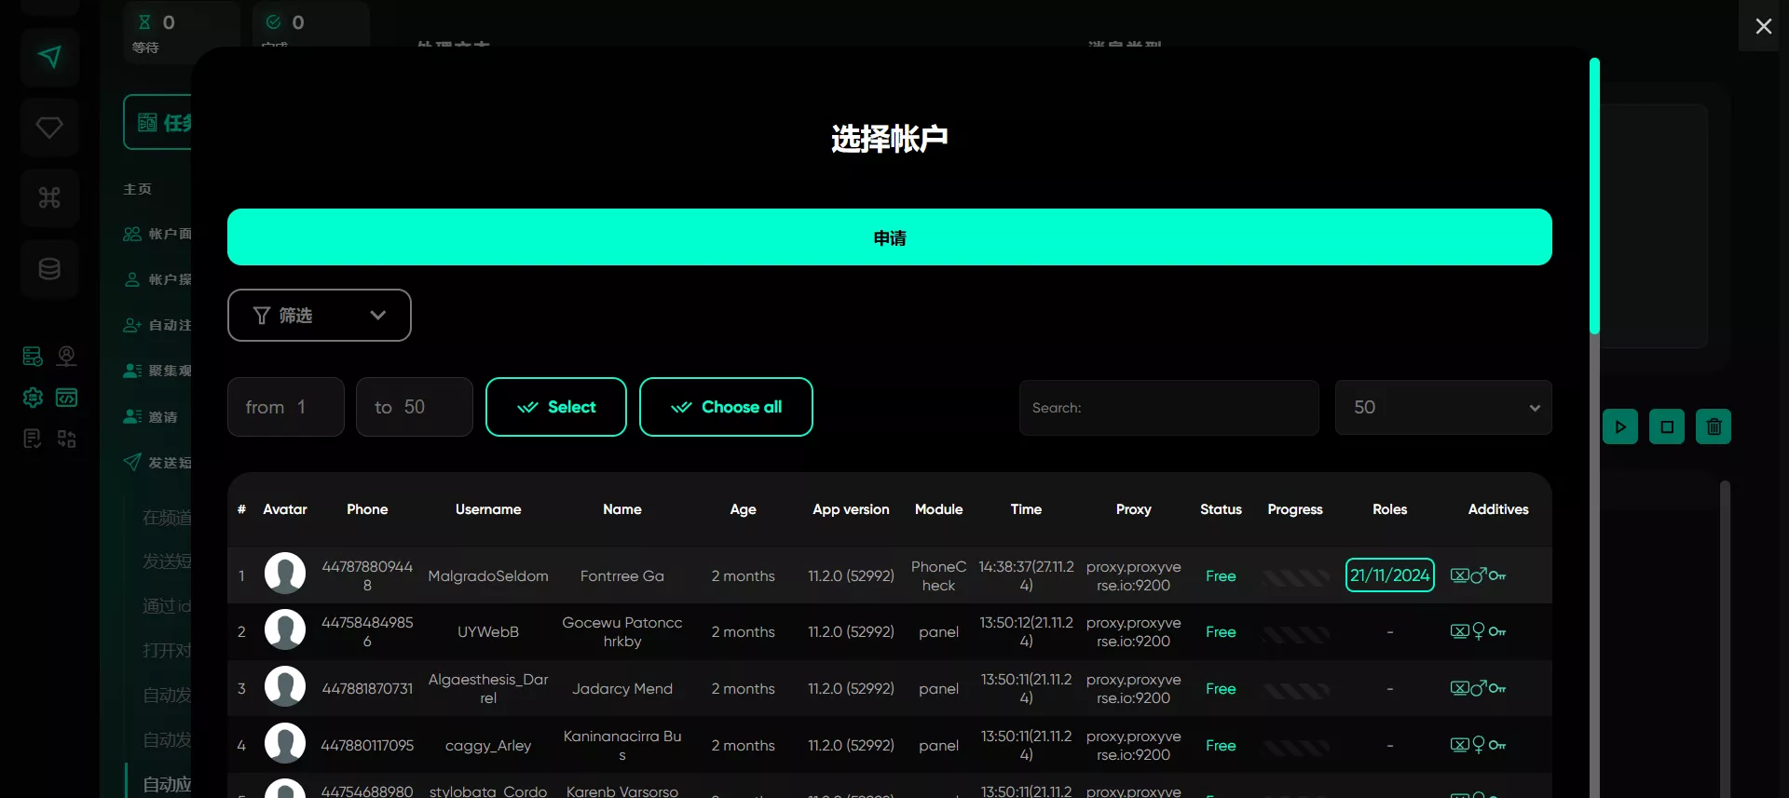Viewport: 1789px width, 798px height.
Task: Focus the 'from' range input field
Action: click(x=286, y=407)
